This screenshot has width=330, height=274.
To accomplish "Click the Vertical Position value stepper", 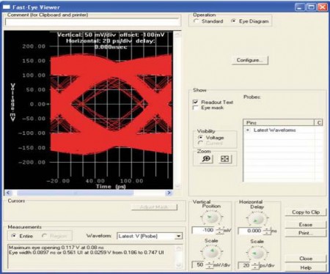I will [220, 230].
